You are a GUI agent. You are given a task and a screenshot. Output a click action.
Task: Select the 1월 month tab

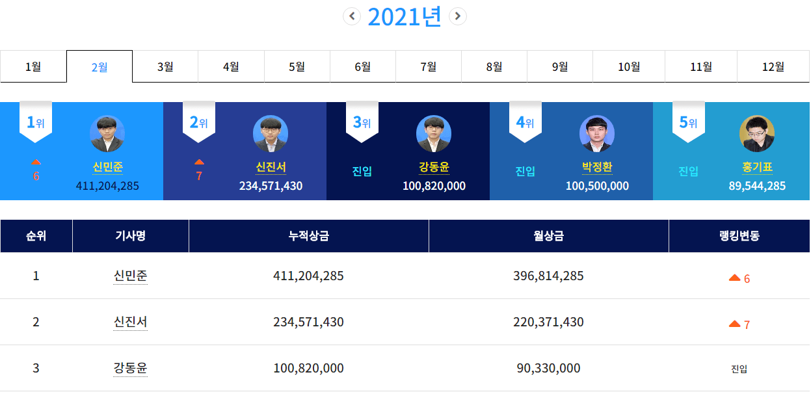[x=33, y=66]
